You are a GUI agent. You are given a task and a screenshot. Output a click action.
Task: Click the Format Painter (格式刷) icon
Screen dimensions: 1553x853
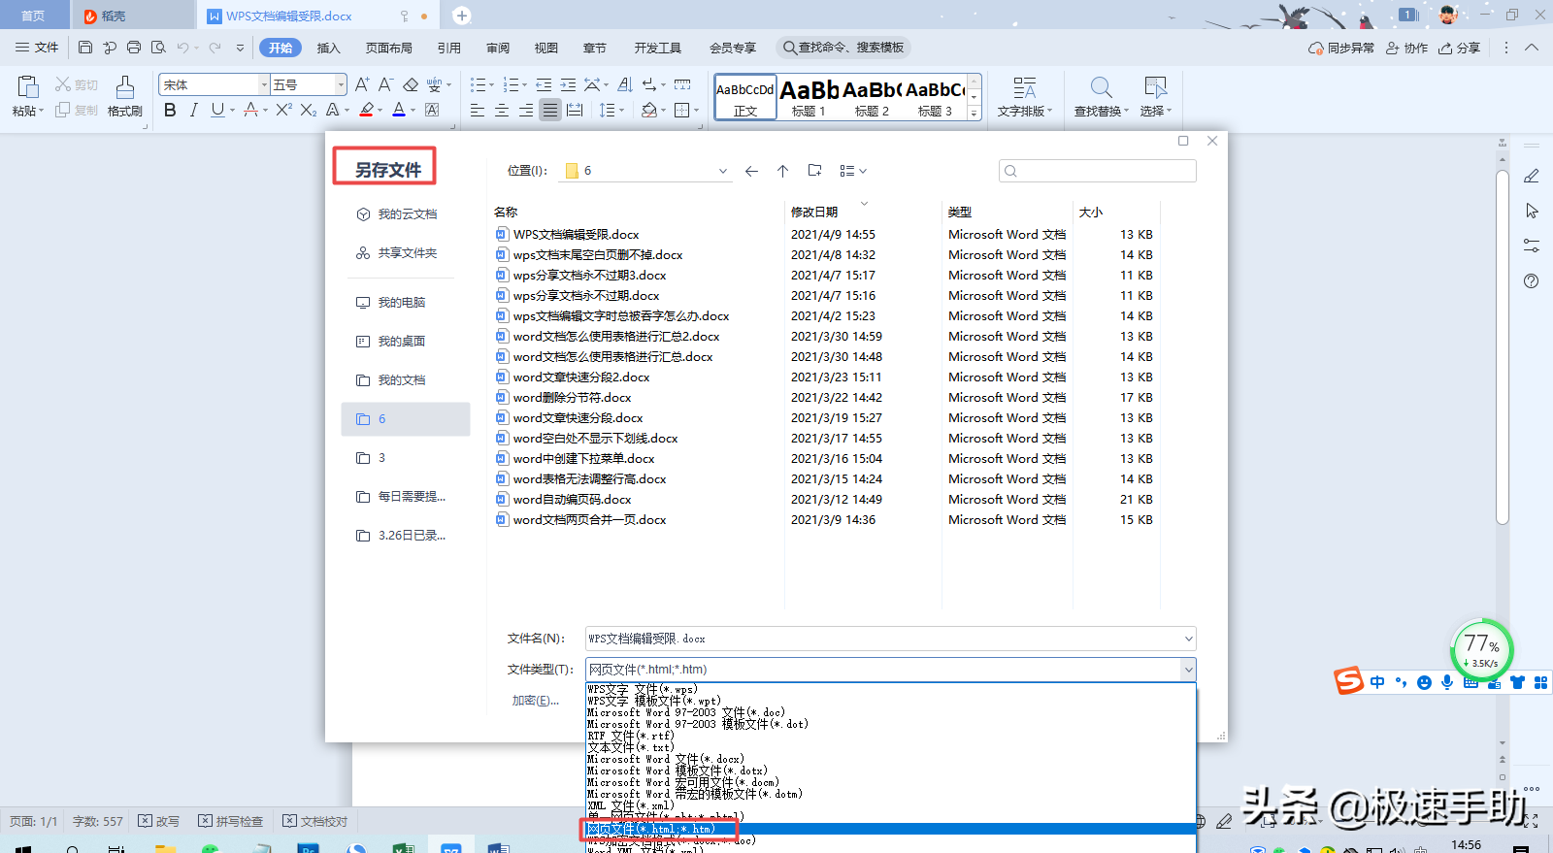pyautogui.click(x=124, y=87)
